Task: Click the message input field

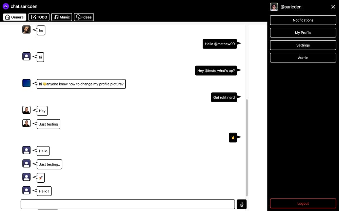Action: (x=127, y=204)
